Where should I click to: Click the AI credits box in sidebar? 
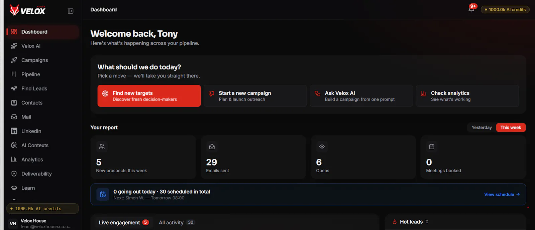point(42,209)
